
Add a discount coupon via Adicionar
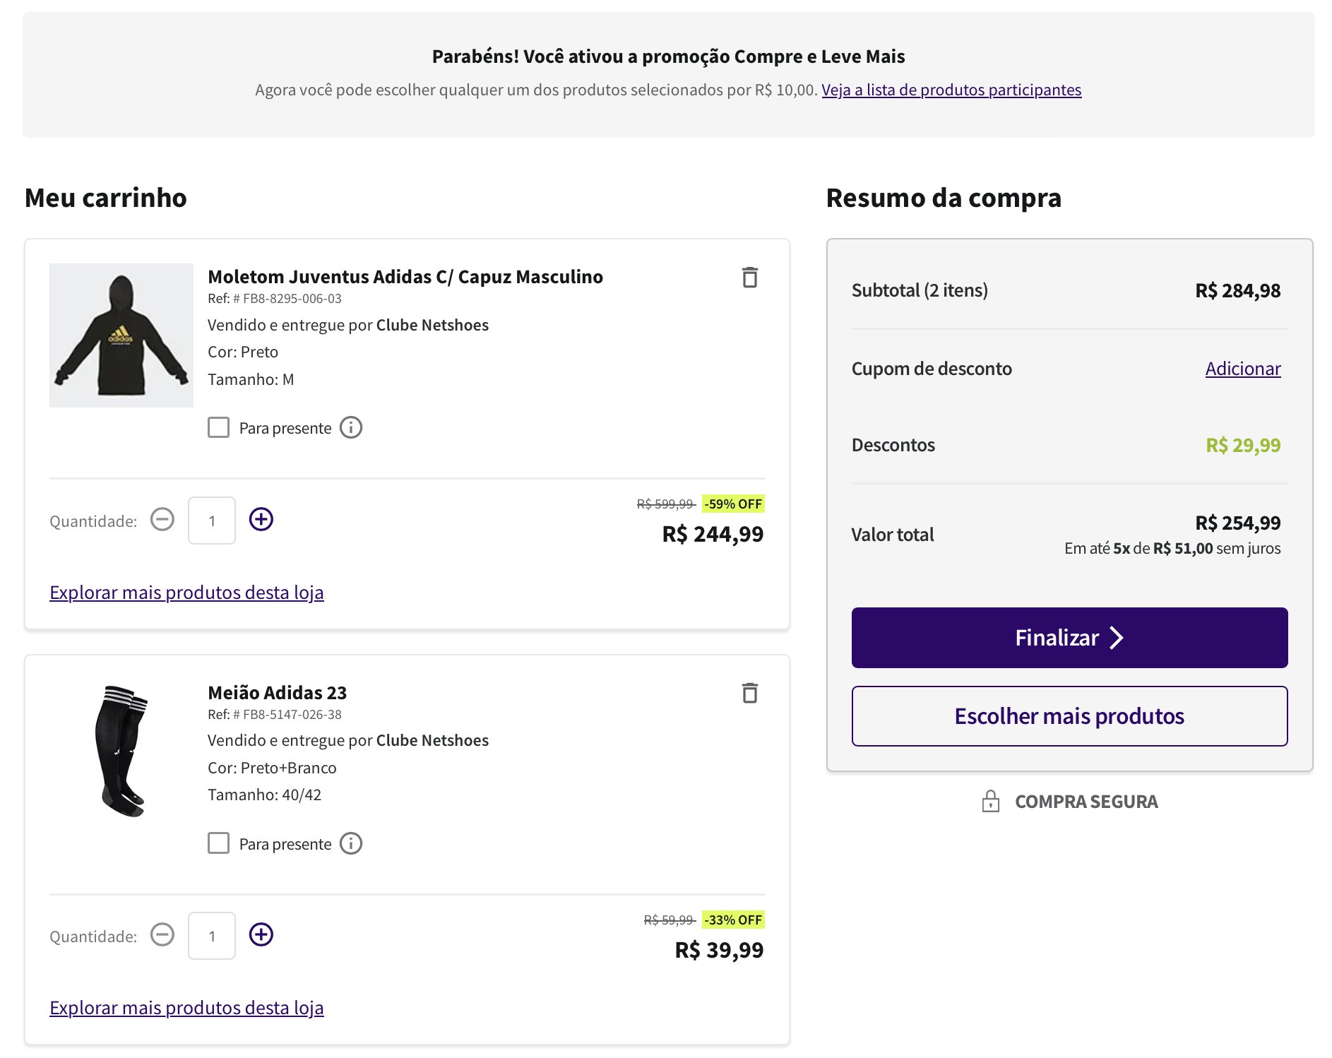(x=1243, y=369)
